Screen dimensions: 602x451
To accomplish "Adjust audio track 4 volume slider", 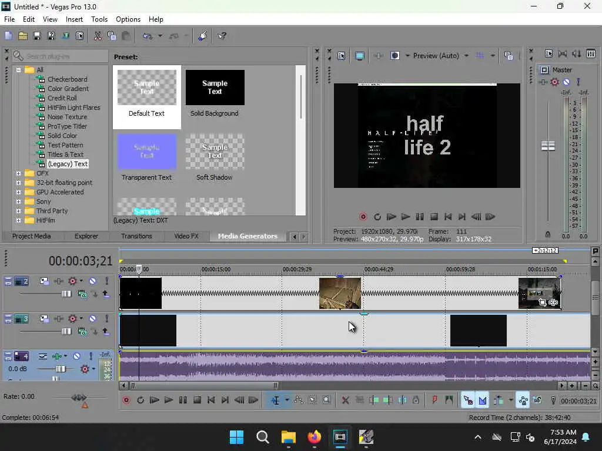I will [x=61, y=369].
